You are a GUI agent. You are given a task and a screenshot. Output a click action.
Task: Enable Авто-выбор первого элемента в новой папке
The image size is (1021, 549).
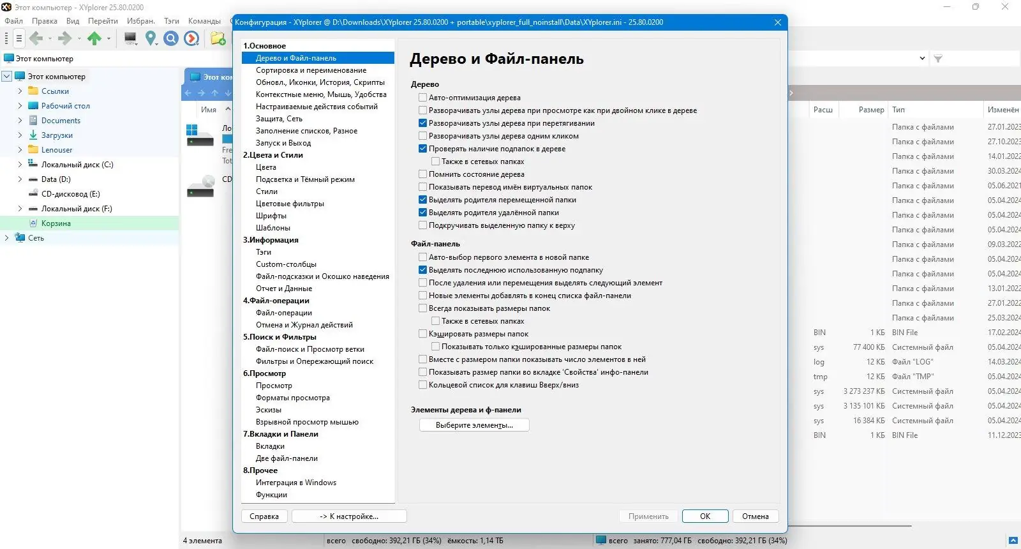click(422, 257)
